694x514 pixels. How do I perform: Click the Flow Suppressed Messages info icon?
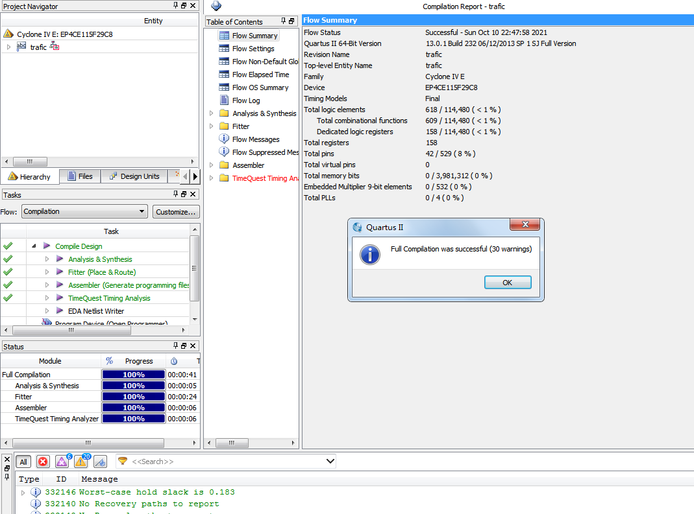click(x=225, y=152)
